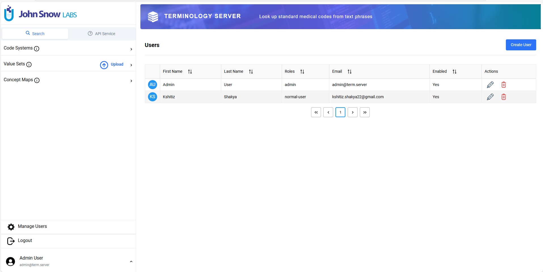This screenshot has height=272, width=543.
Task: Edit the Kshitiz user with pencil icon
Action: pyautogui.click(x=490, y=97)
